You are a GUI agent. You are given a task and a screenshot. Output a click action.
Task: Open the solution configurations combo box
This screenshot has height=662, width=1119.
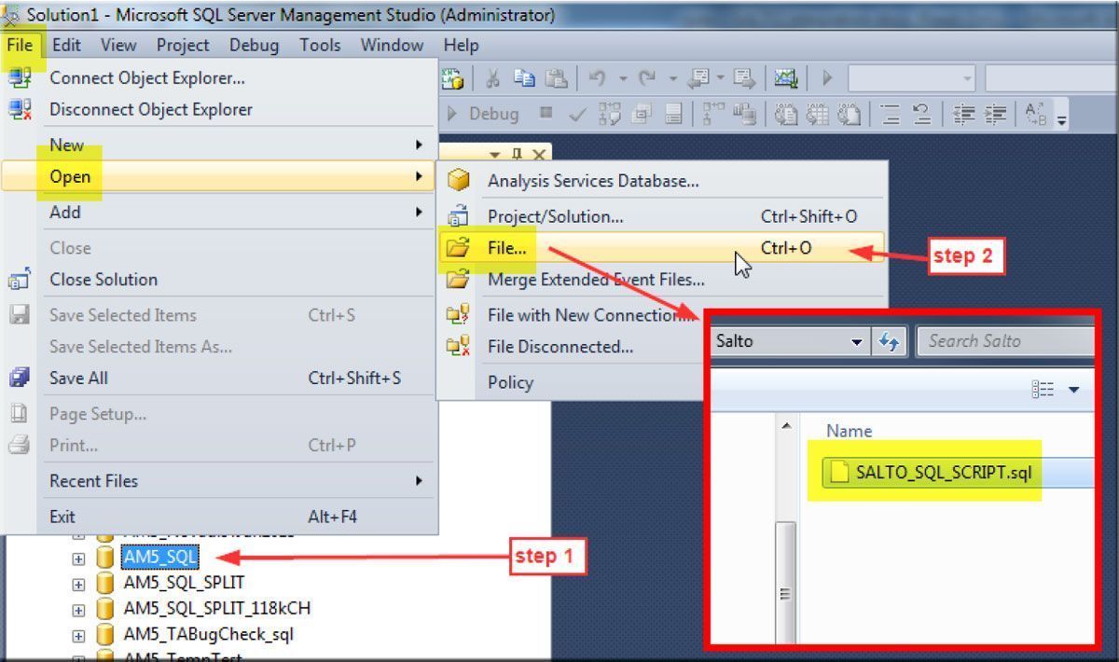(911, 79)
